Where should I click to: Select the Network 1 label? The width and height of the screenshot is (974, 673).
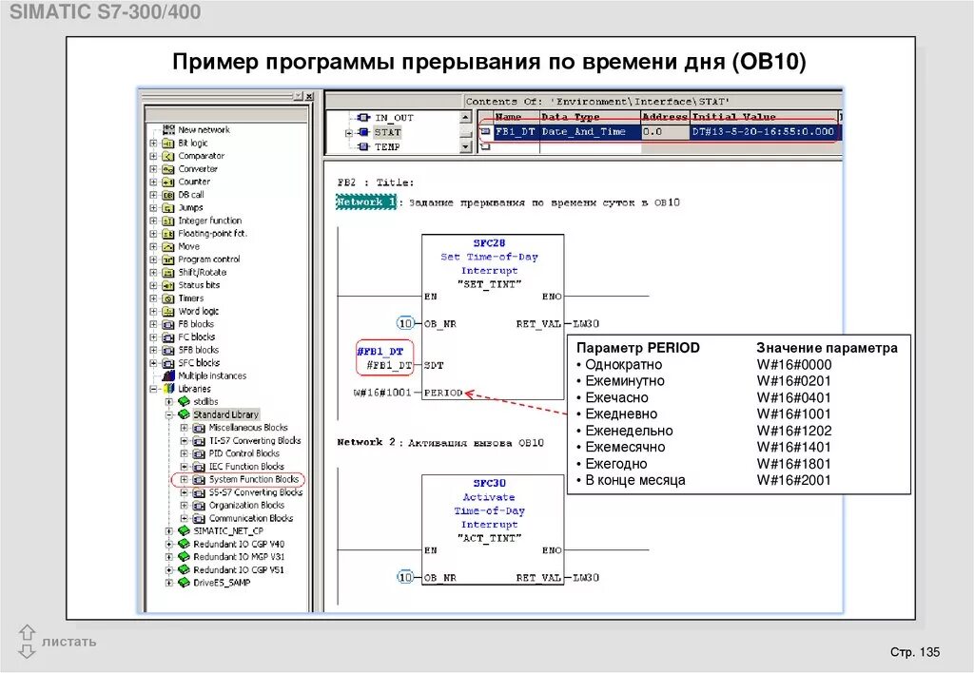point(366,202)
